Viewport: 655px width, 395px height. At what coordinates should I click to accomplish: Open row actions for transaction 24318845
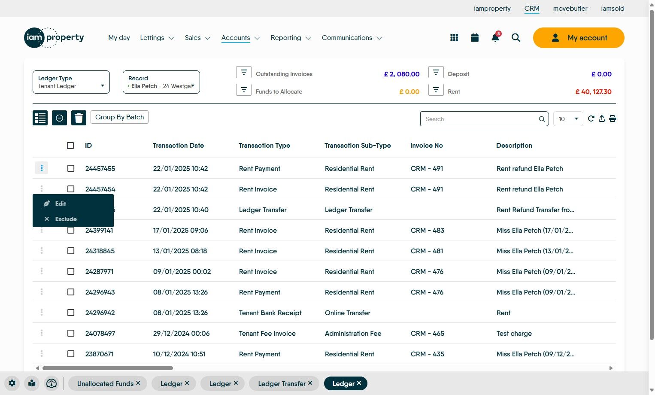click(42, 251)
